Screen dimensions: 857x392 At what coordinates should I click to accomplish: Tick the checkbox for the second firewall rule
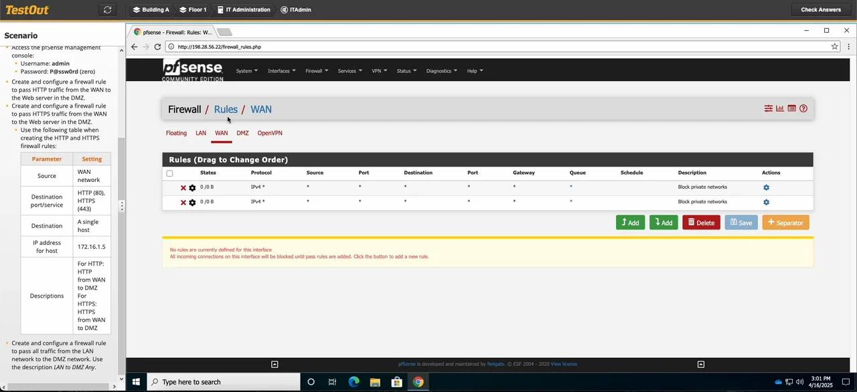[x=169, y=202]
